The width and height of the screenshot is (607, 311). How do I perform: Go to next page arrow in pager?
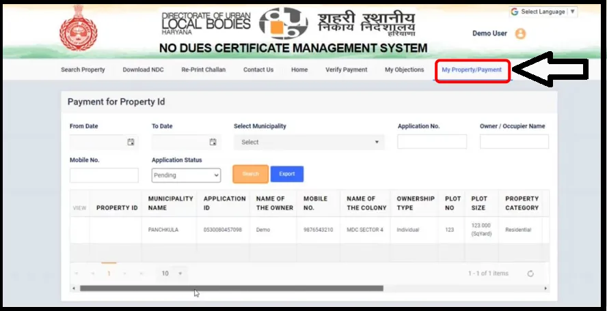click(125, 273)
